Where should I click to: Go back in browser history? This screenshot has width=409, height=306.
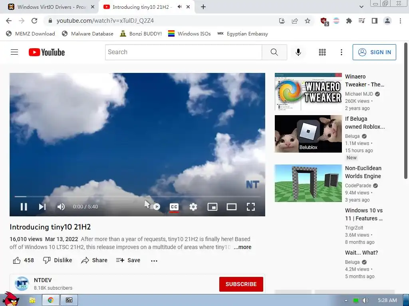(9, 21)
